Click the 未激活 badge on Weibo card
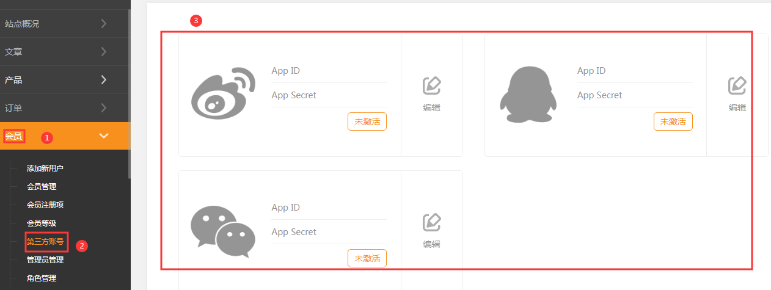 click(367, 121)
